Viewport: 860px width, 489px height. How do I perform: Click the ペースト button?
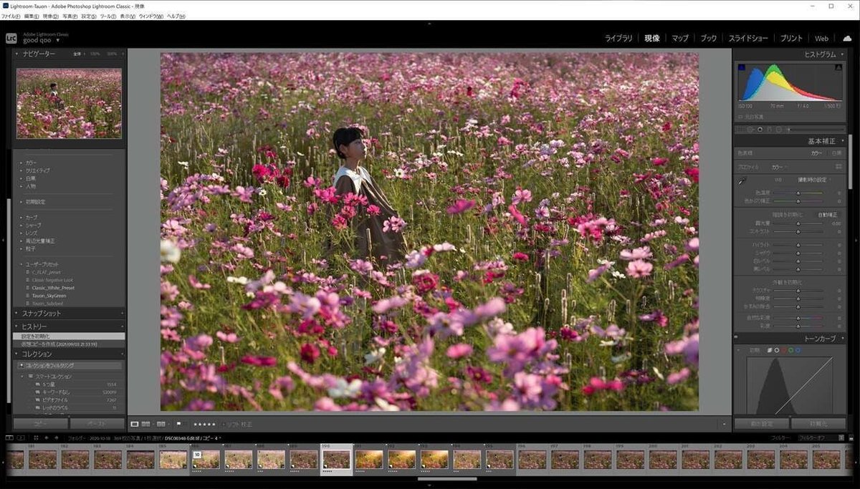97,423
